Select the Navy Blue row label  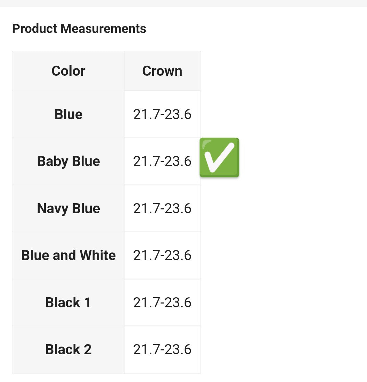[x=68, y=208]
